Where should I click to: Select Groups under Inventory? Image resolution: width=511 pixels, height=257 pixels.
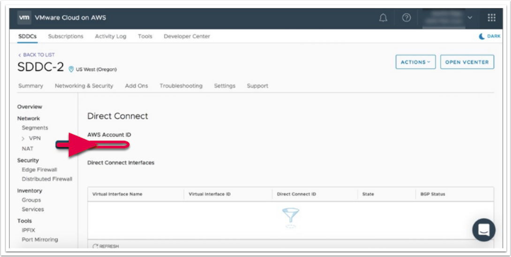(x=31, y=200)
